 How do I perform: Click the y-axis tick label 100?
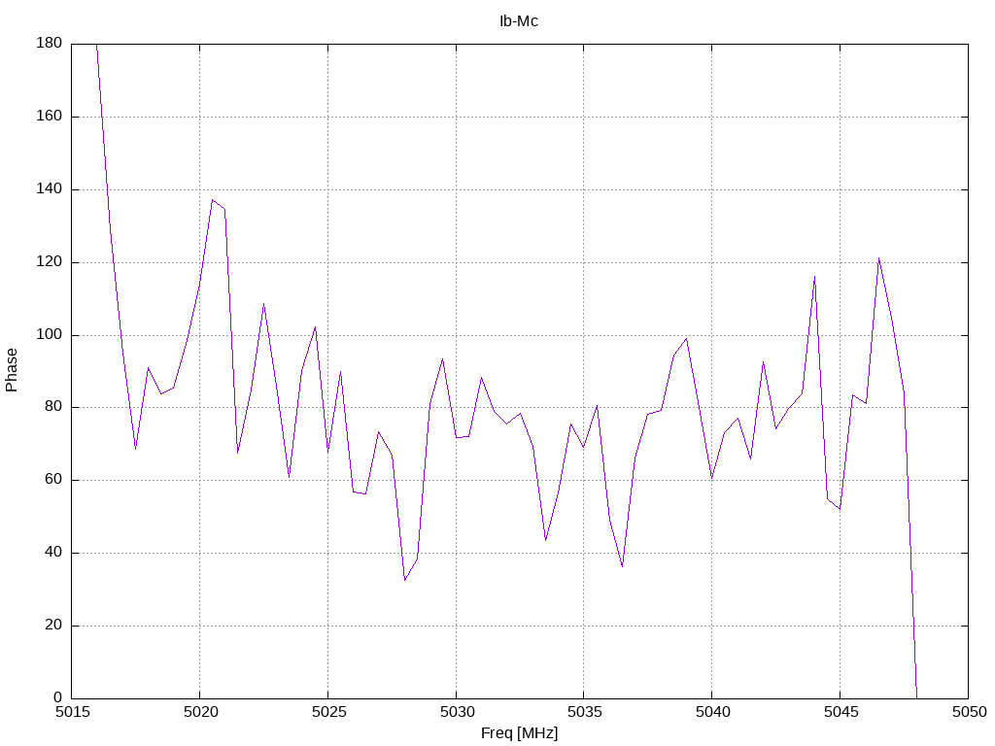click(50, 334)
